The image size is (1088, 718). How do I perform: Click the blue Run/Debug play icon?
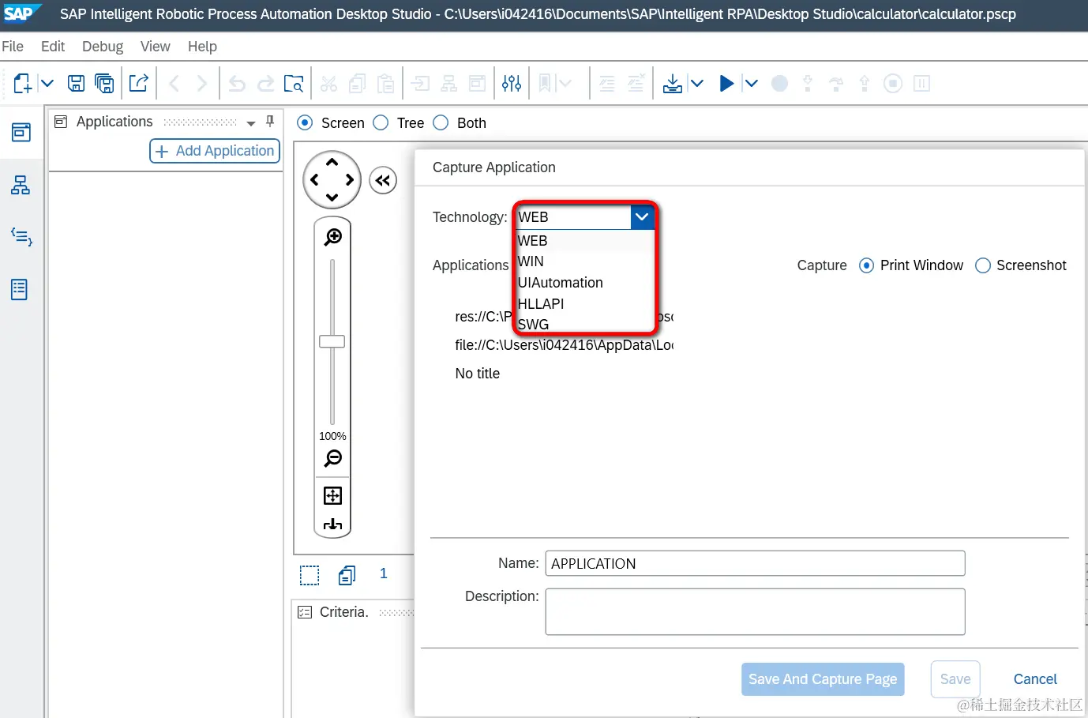(x=727, y=83)
